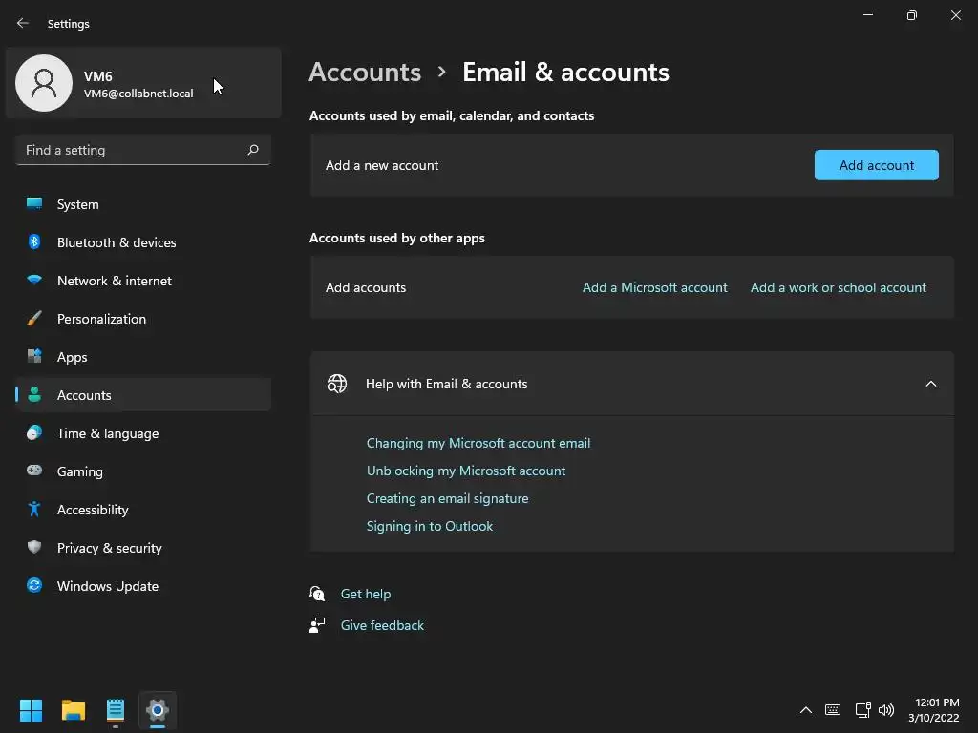Screen dimensions: 978x733
Task: Click the Apps icon in sidebar
Action: [34, 356]
